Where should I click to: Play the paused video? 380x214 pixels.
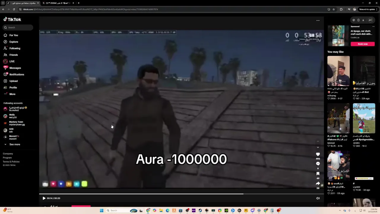tap(44, 198)
